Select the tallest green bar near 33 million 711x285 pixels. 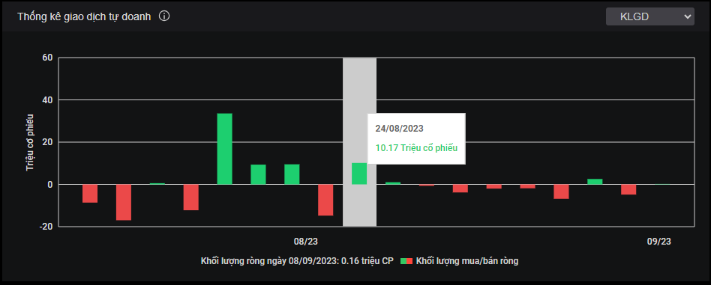click(x=224, y=149)
